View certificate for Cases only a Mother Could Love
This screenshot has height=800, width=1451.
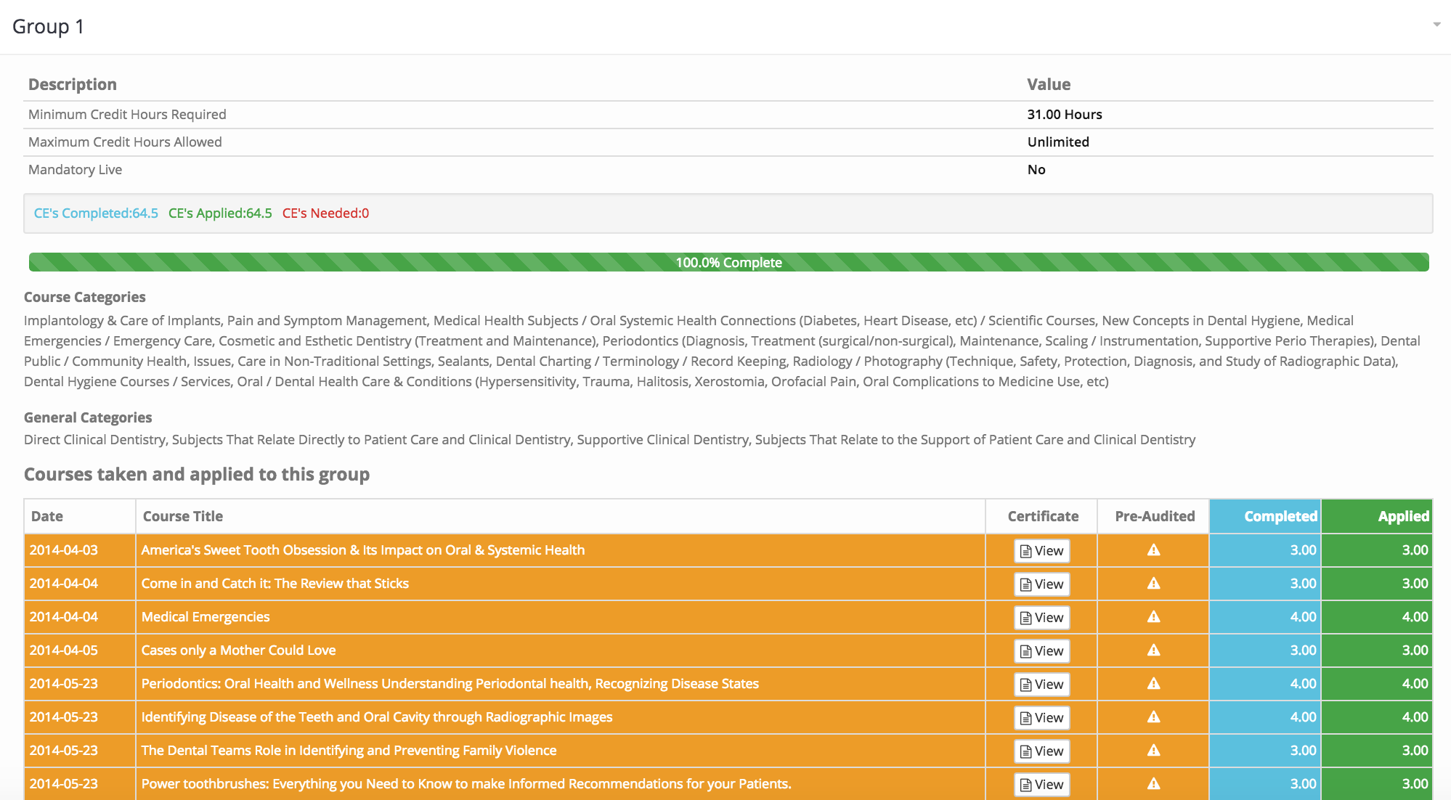(x=1041, y=651)
